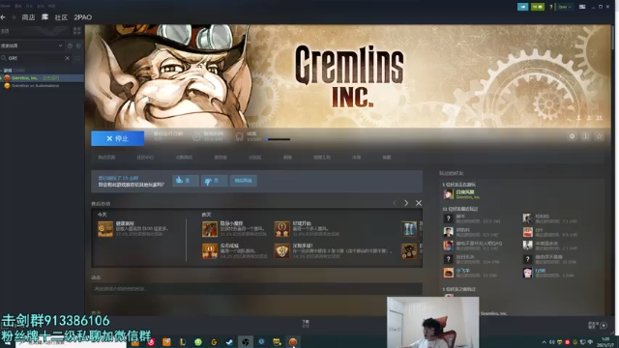
Task: Go forward with the right arrow
Action: point(14,17)
